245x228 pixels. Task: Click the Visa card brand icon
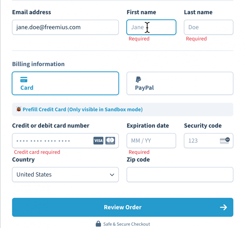coord(98,141)
